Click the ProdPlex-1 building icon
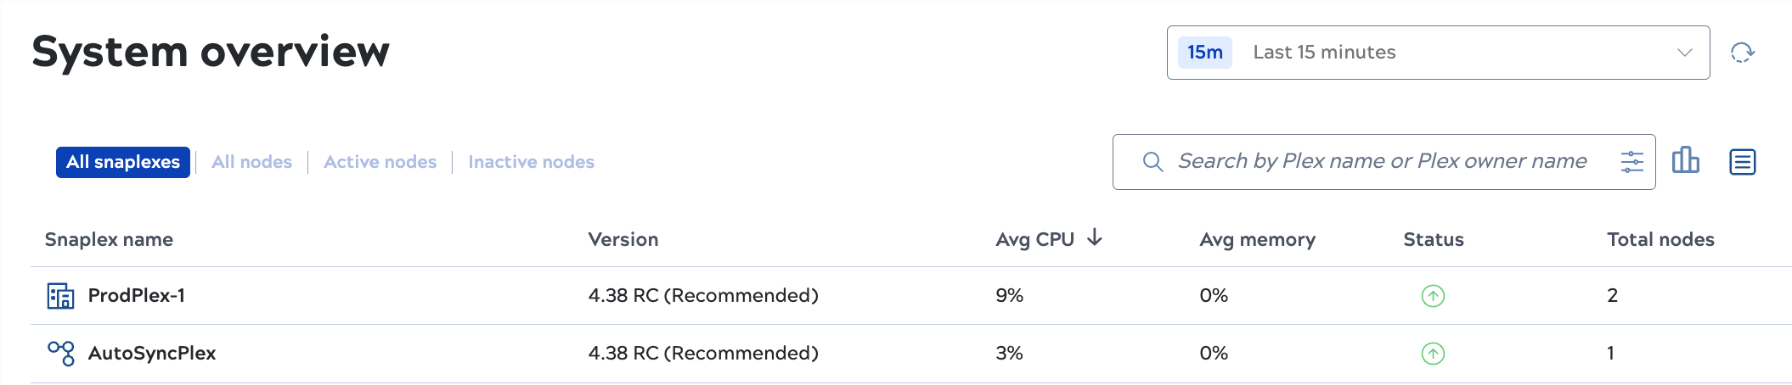 60,296
